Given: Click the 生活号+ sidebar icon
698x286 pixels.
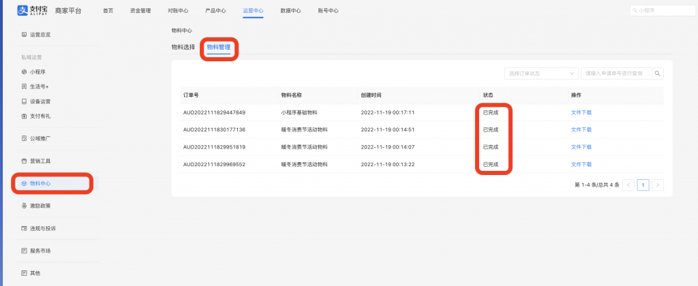Looking at the screenshot, I should [x=24, y=86].
